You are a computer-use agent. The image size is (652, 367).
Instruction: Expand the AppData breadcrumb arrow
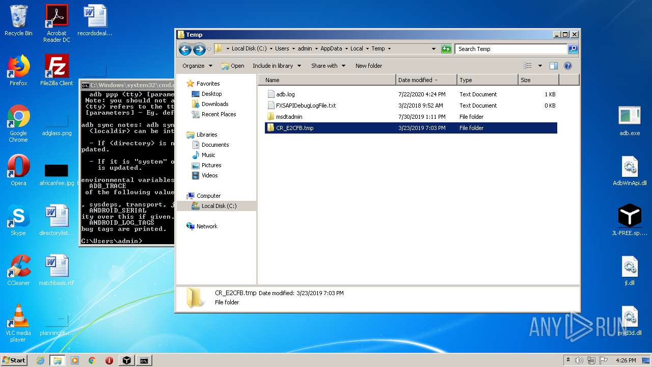click(346, 49)
